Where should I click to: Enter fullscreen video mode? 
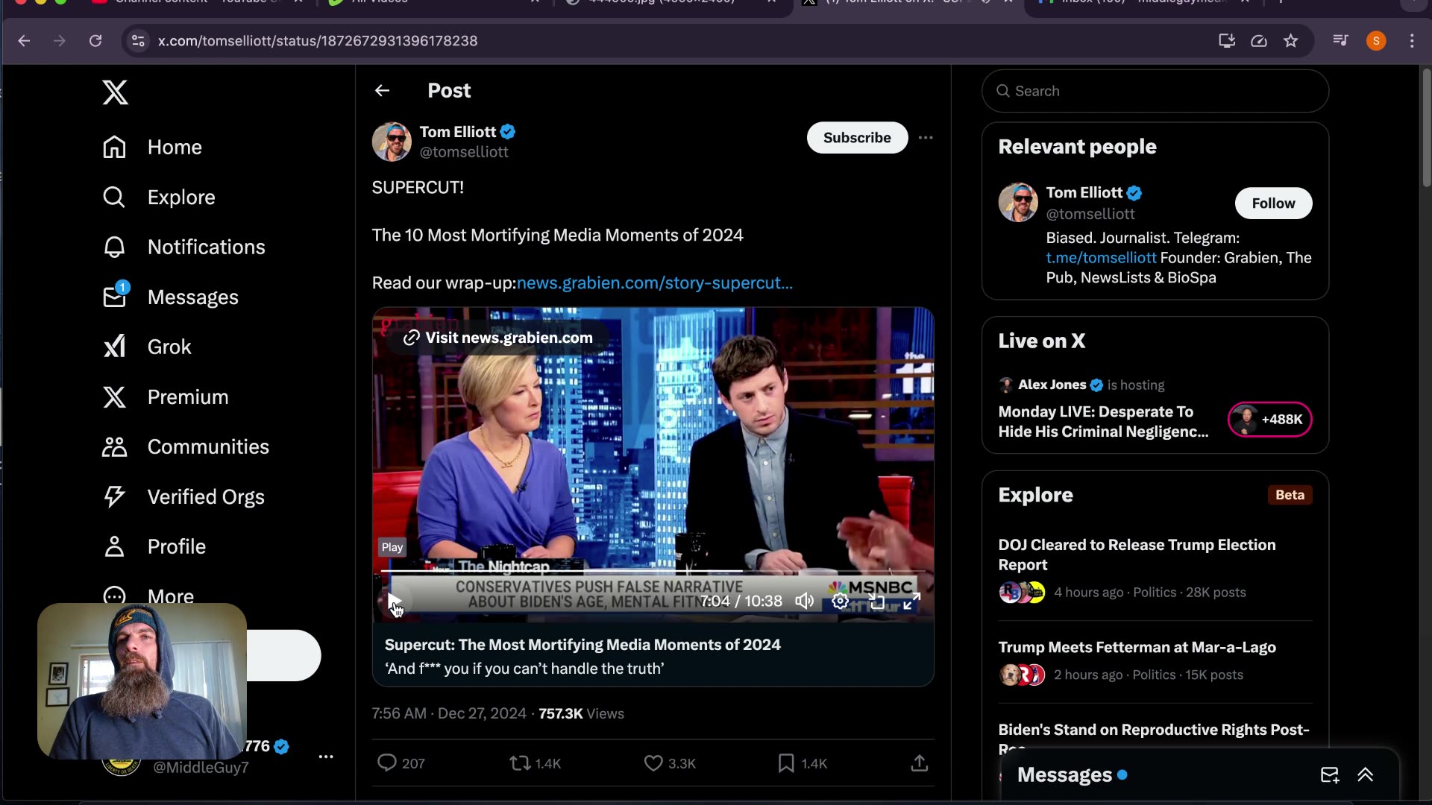tap(911, 601)
